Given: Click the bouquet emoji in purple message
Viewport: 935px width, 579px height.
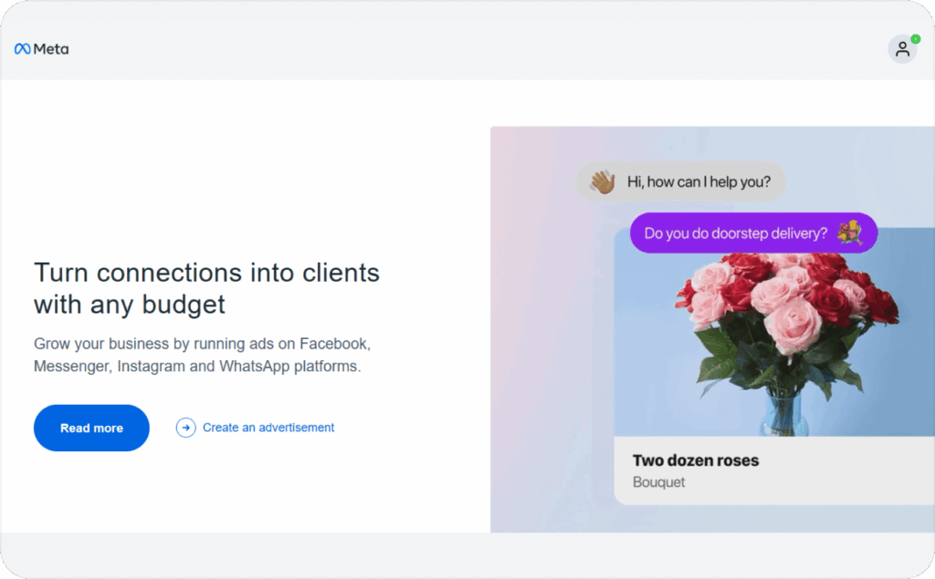Looking at the screenshot, I should [851, 233].
